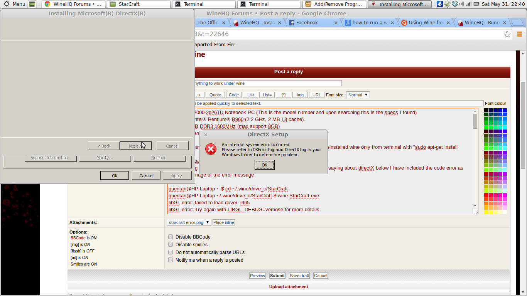Open the shield security tray icon

tap(447, 4)
